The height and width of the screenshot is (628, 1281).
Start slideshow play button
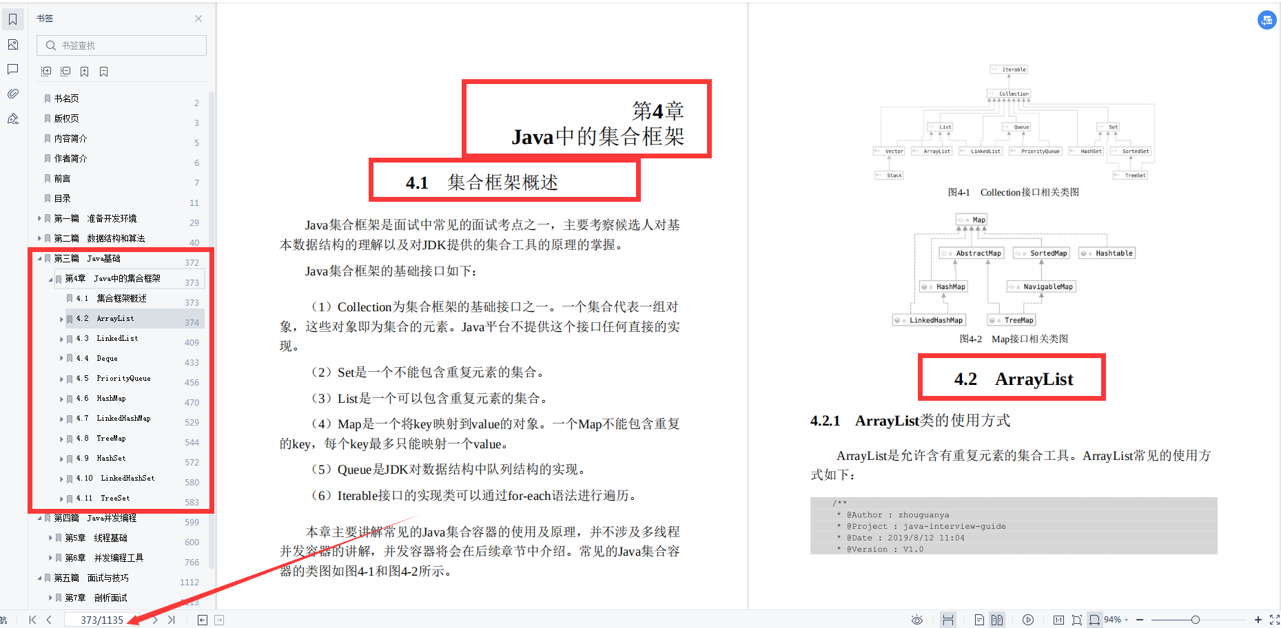[x=1028, y=620]
